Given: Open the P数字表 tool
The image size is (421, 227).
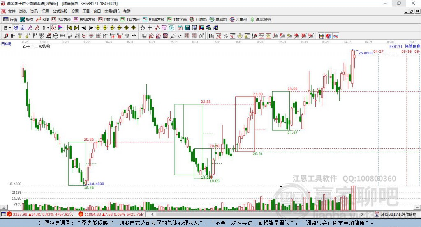Looking at the screenshot, I should pyautogui.click(x=108, y=20).
